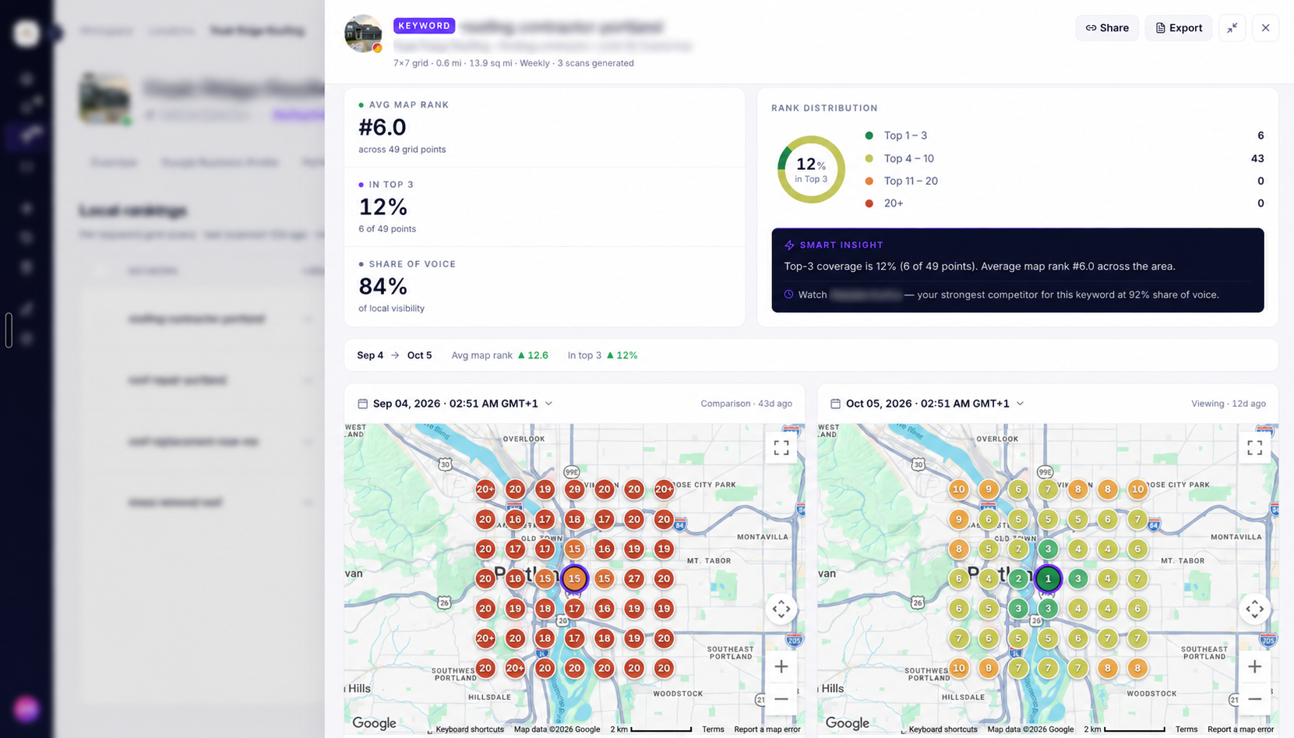
Task: Click the Google logo on the Sep 04 map
Action: click(x=375, y=723)
